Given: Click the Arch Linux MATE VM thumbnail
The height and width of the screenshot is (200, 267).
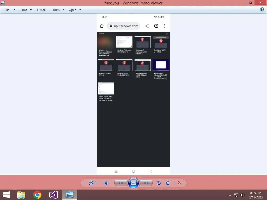Looking at the screenshot, I should click(x=161, y=42).
